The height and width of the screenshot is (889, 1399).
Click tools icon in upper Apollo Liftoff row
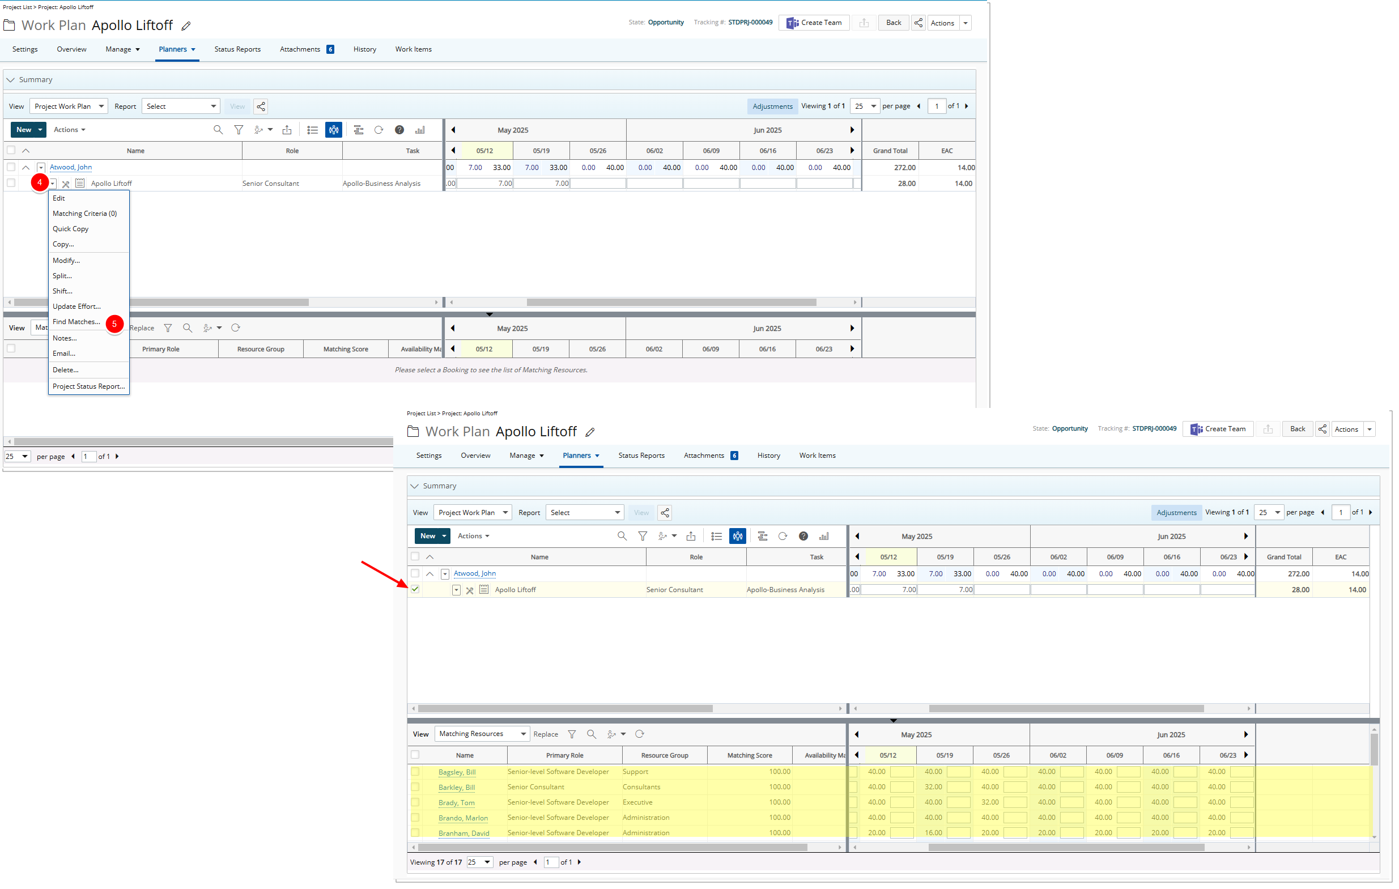click(66, 184)
